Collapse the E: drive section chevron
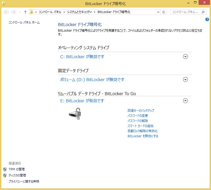 185,100
